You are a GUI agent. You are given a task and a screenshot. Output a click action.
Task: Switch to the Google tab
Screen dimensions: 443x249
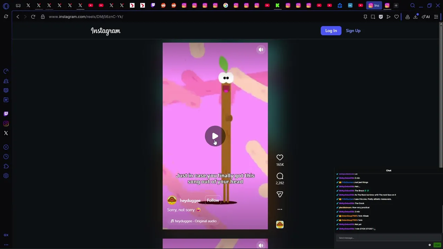click(x=226, y=6)
